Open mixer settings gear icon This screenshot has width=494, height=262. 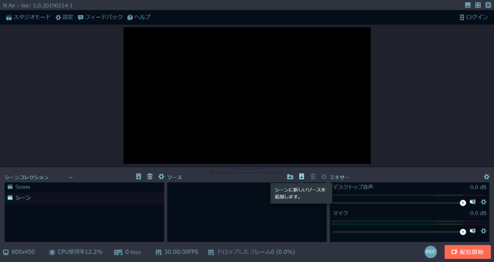pyautogui.click(x=486, y=177)
